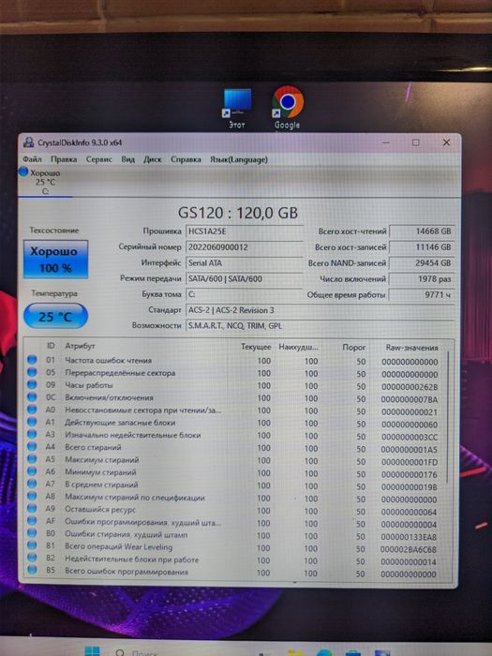Click the SMART attribute list vertical scrollbar
The image size is (492, 656).
(x=449, y=416)
